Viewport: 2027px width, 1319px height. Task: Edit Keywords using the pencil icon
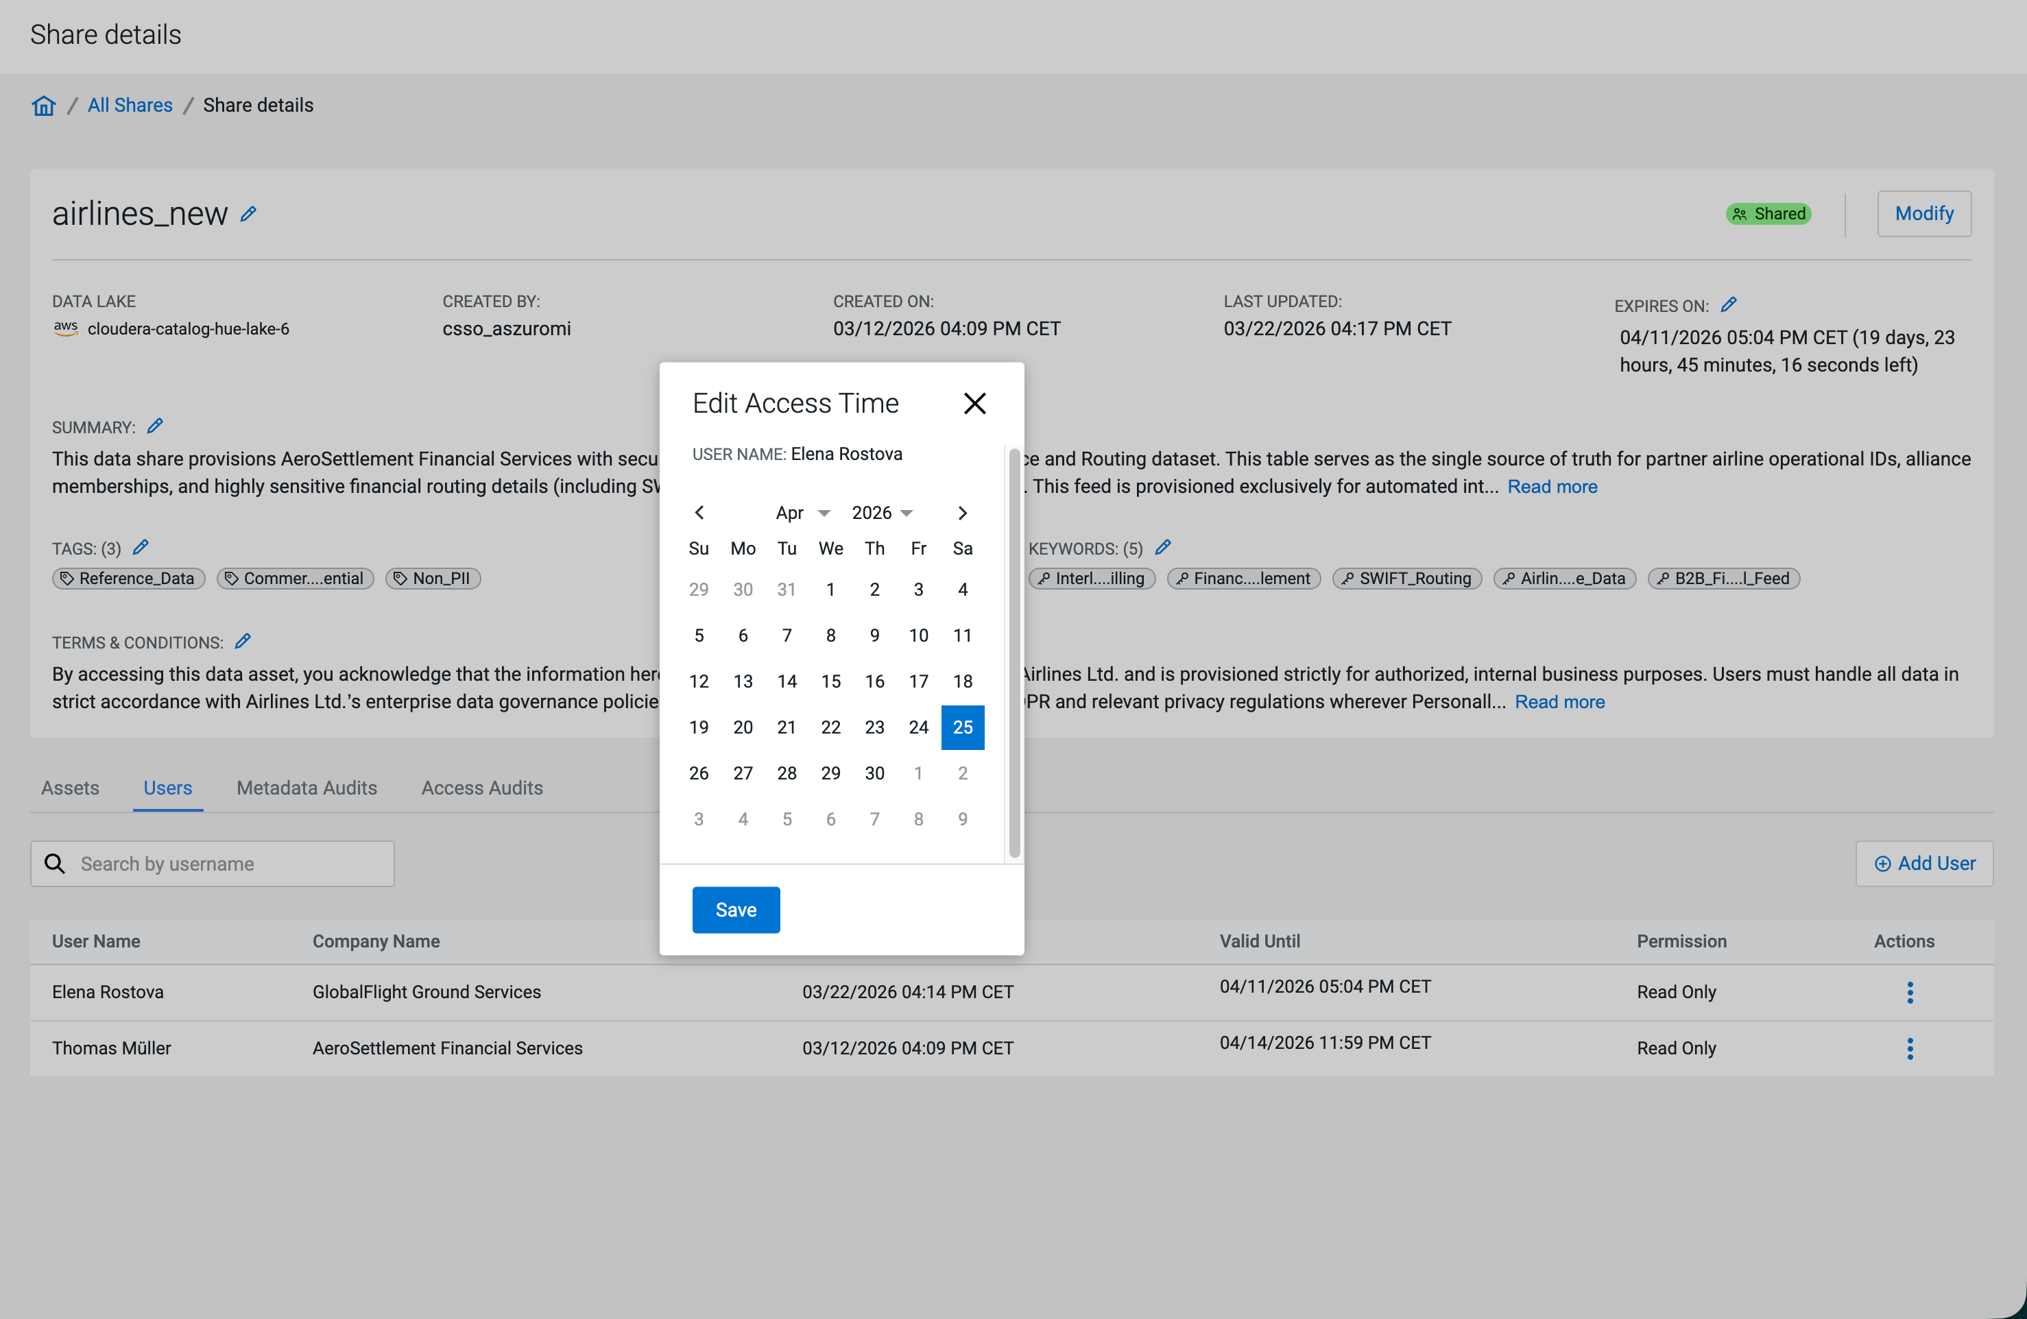(1162, 548)
